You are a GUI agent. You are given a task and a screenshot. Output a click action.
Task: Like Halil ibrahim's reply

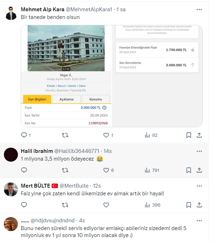tap(106, 170)
